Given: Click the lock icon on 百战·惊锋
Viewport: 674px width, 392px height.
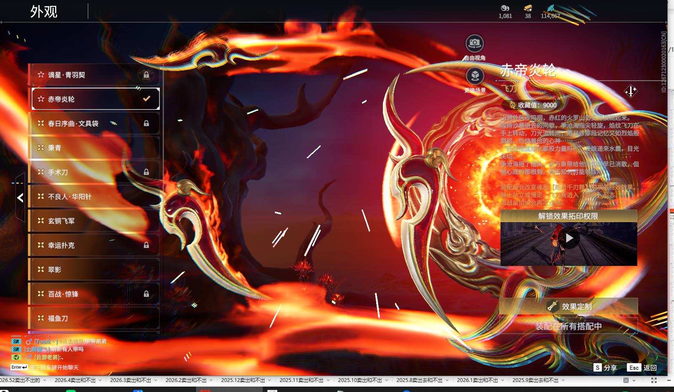Looking at the screenshot, I should click(146, 294).
